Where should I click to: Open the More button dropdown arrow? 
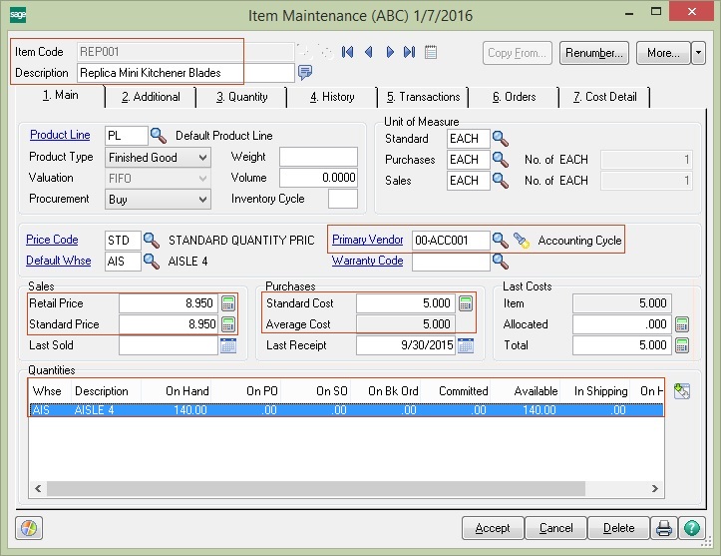[698, 53]
